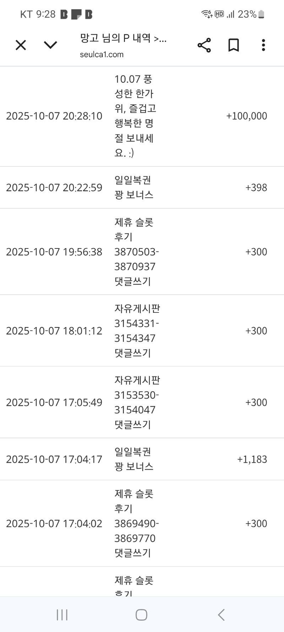Close the browser custom tab
This screenshot has height=632, width=284.
pyautogui.click(x=21, y=45)
